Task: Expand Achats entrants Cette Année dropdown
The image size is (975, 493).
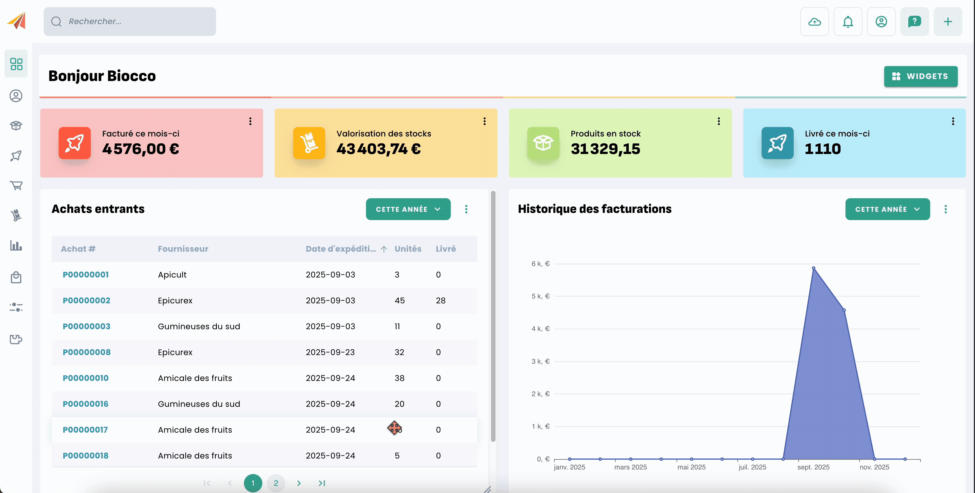Action: pyautogui.click(x=408, y=209)
